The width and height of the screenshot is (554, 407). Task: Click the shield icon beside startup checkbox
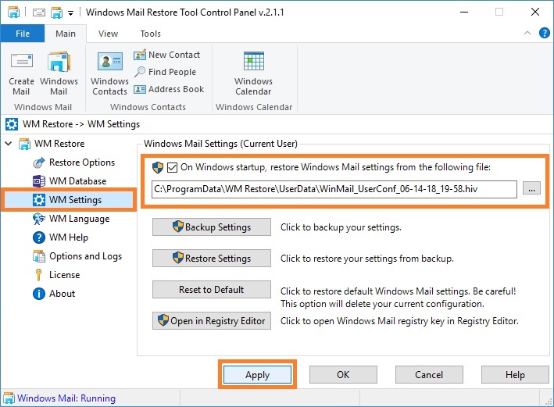(x=158, y=167)
